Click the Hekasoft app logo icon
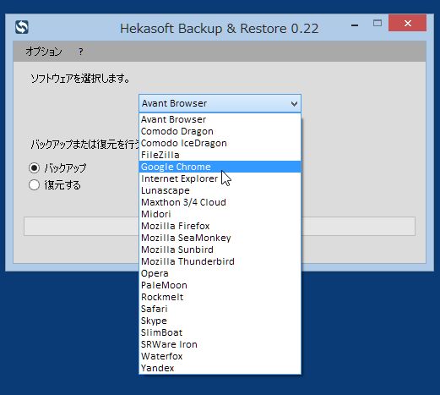Screen dimensions: 440x395 click(x=22, y=27)
